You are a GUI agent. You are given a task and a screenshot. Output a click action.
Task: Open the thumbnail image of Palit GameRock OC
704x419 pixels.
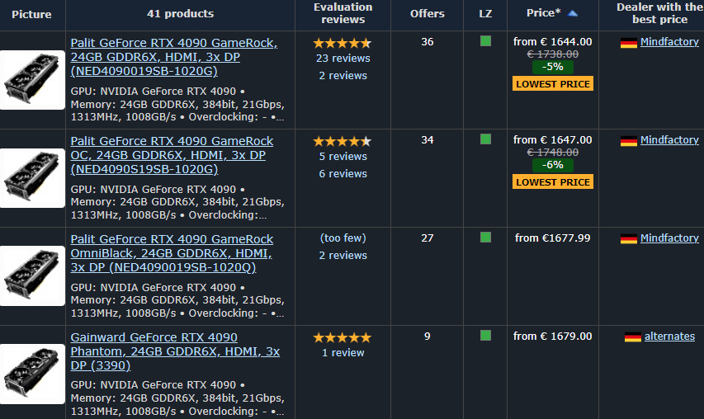[x=32, y=178]
